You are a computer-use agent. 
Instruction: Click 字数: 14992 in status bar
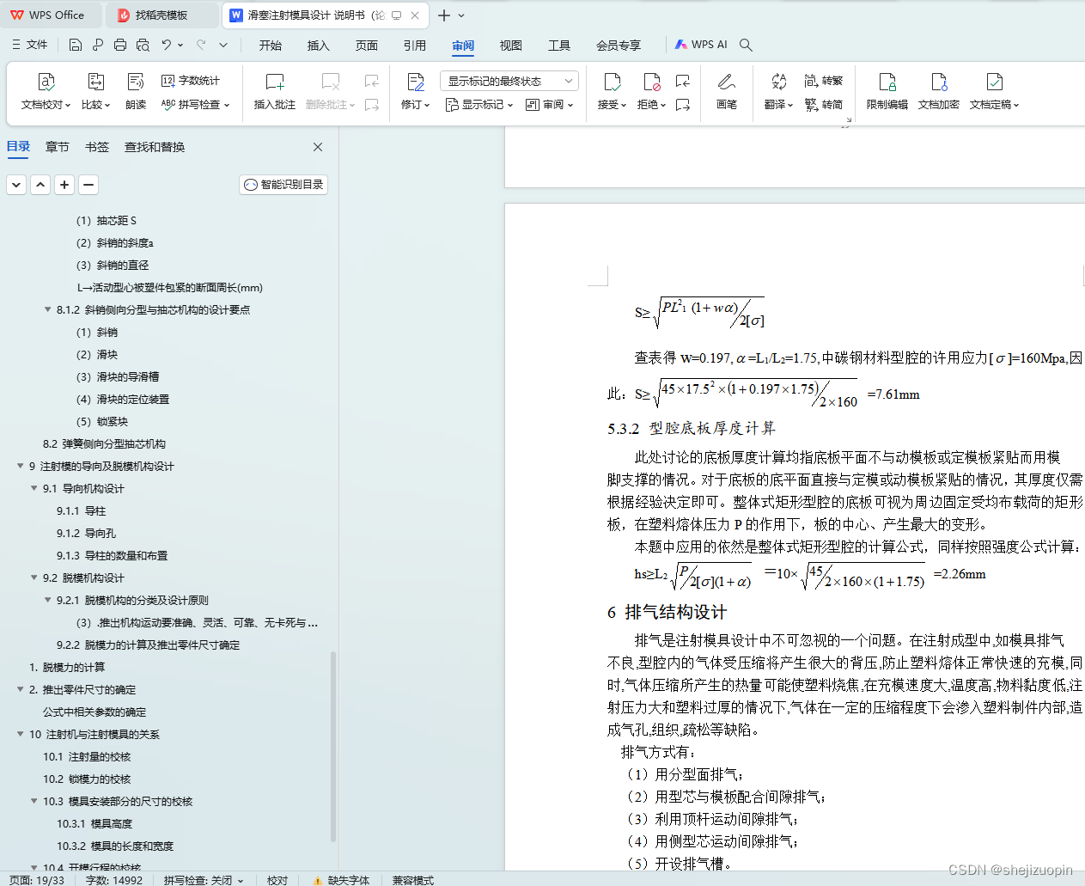tap(114, 880)
